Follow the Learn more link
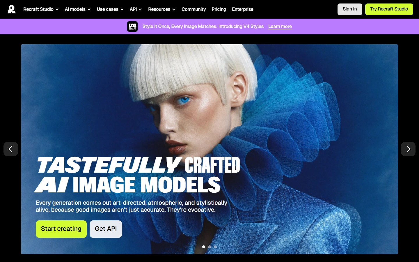Screen dimensions: 419x262 [x=280, y=26]
